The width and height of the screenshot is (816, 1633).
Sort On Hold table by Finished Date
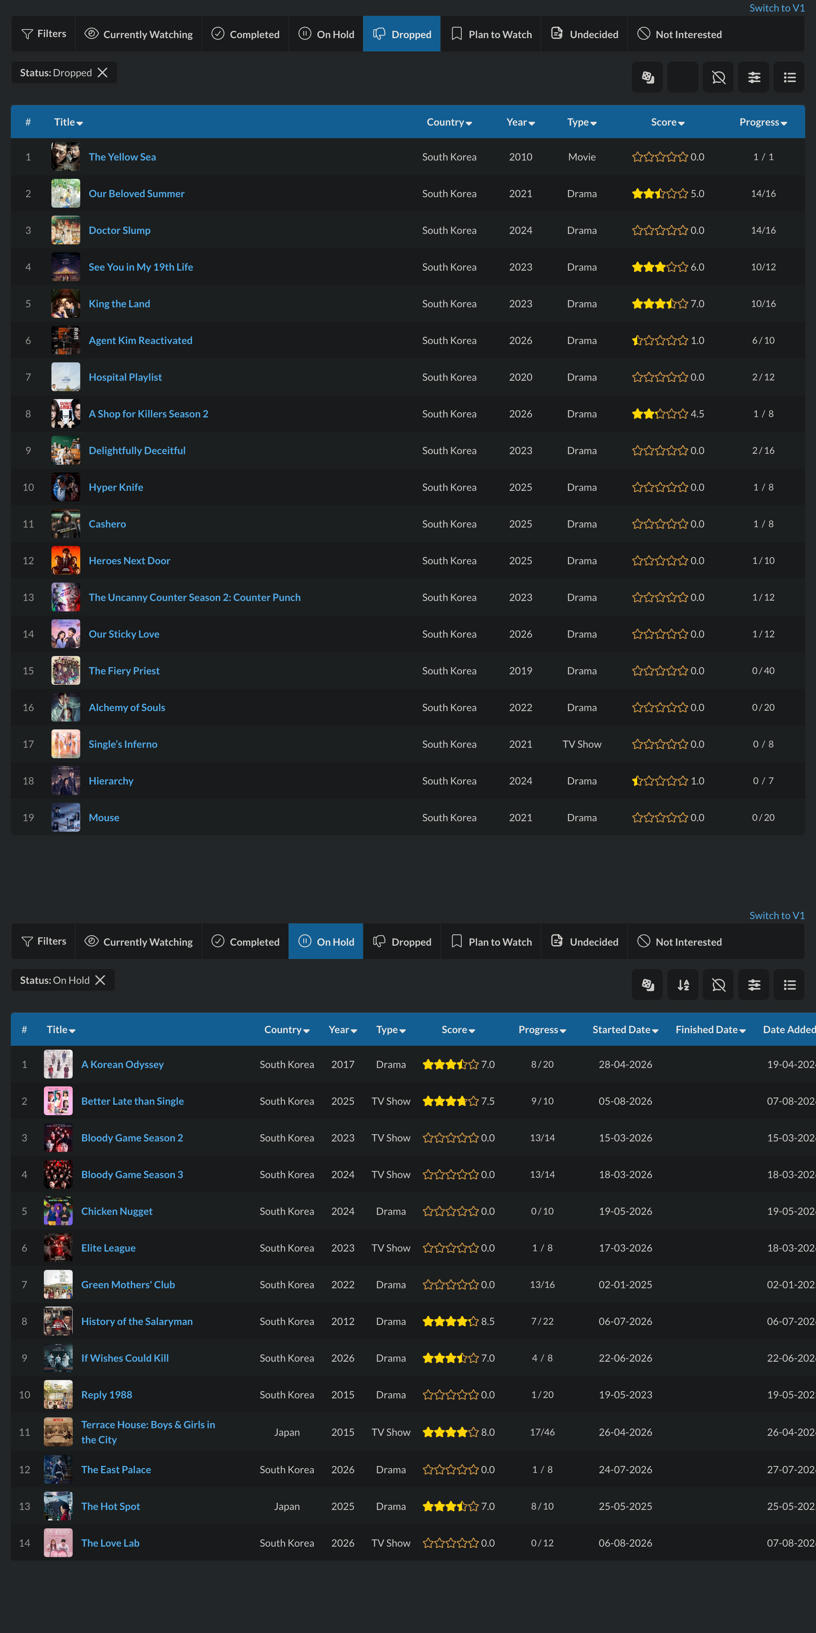pyautogui.click(x=711, y=1030)
